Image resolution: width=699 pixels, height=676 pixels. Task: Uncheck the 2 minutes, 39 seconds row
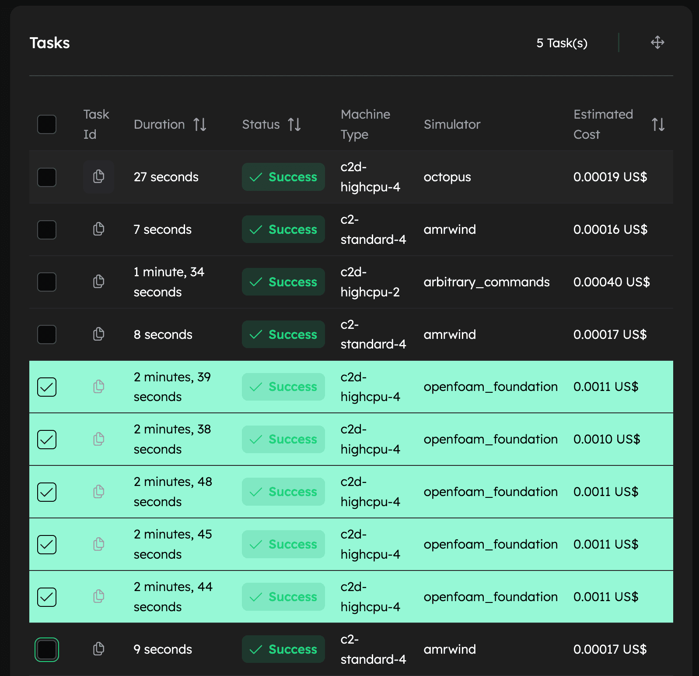point(47,387)
